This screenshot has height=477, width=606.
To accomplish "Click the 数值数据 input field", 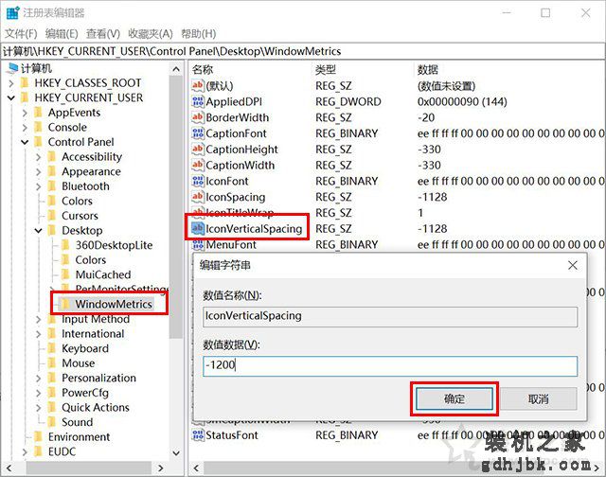I will tap(390, 365).
